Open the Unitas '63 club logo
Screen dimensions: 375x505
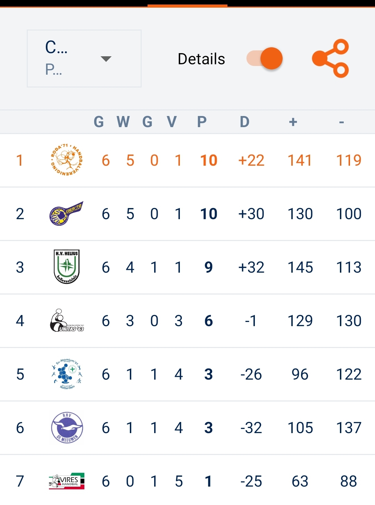[67, 321]
